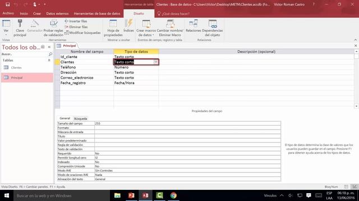Click Número data type for Teléfono
The image size is (359, 201).
click(136, 67)
